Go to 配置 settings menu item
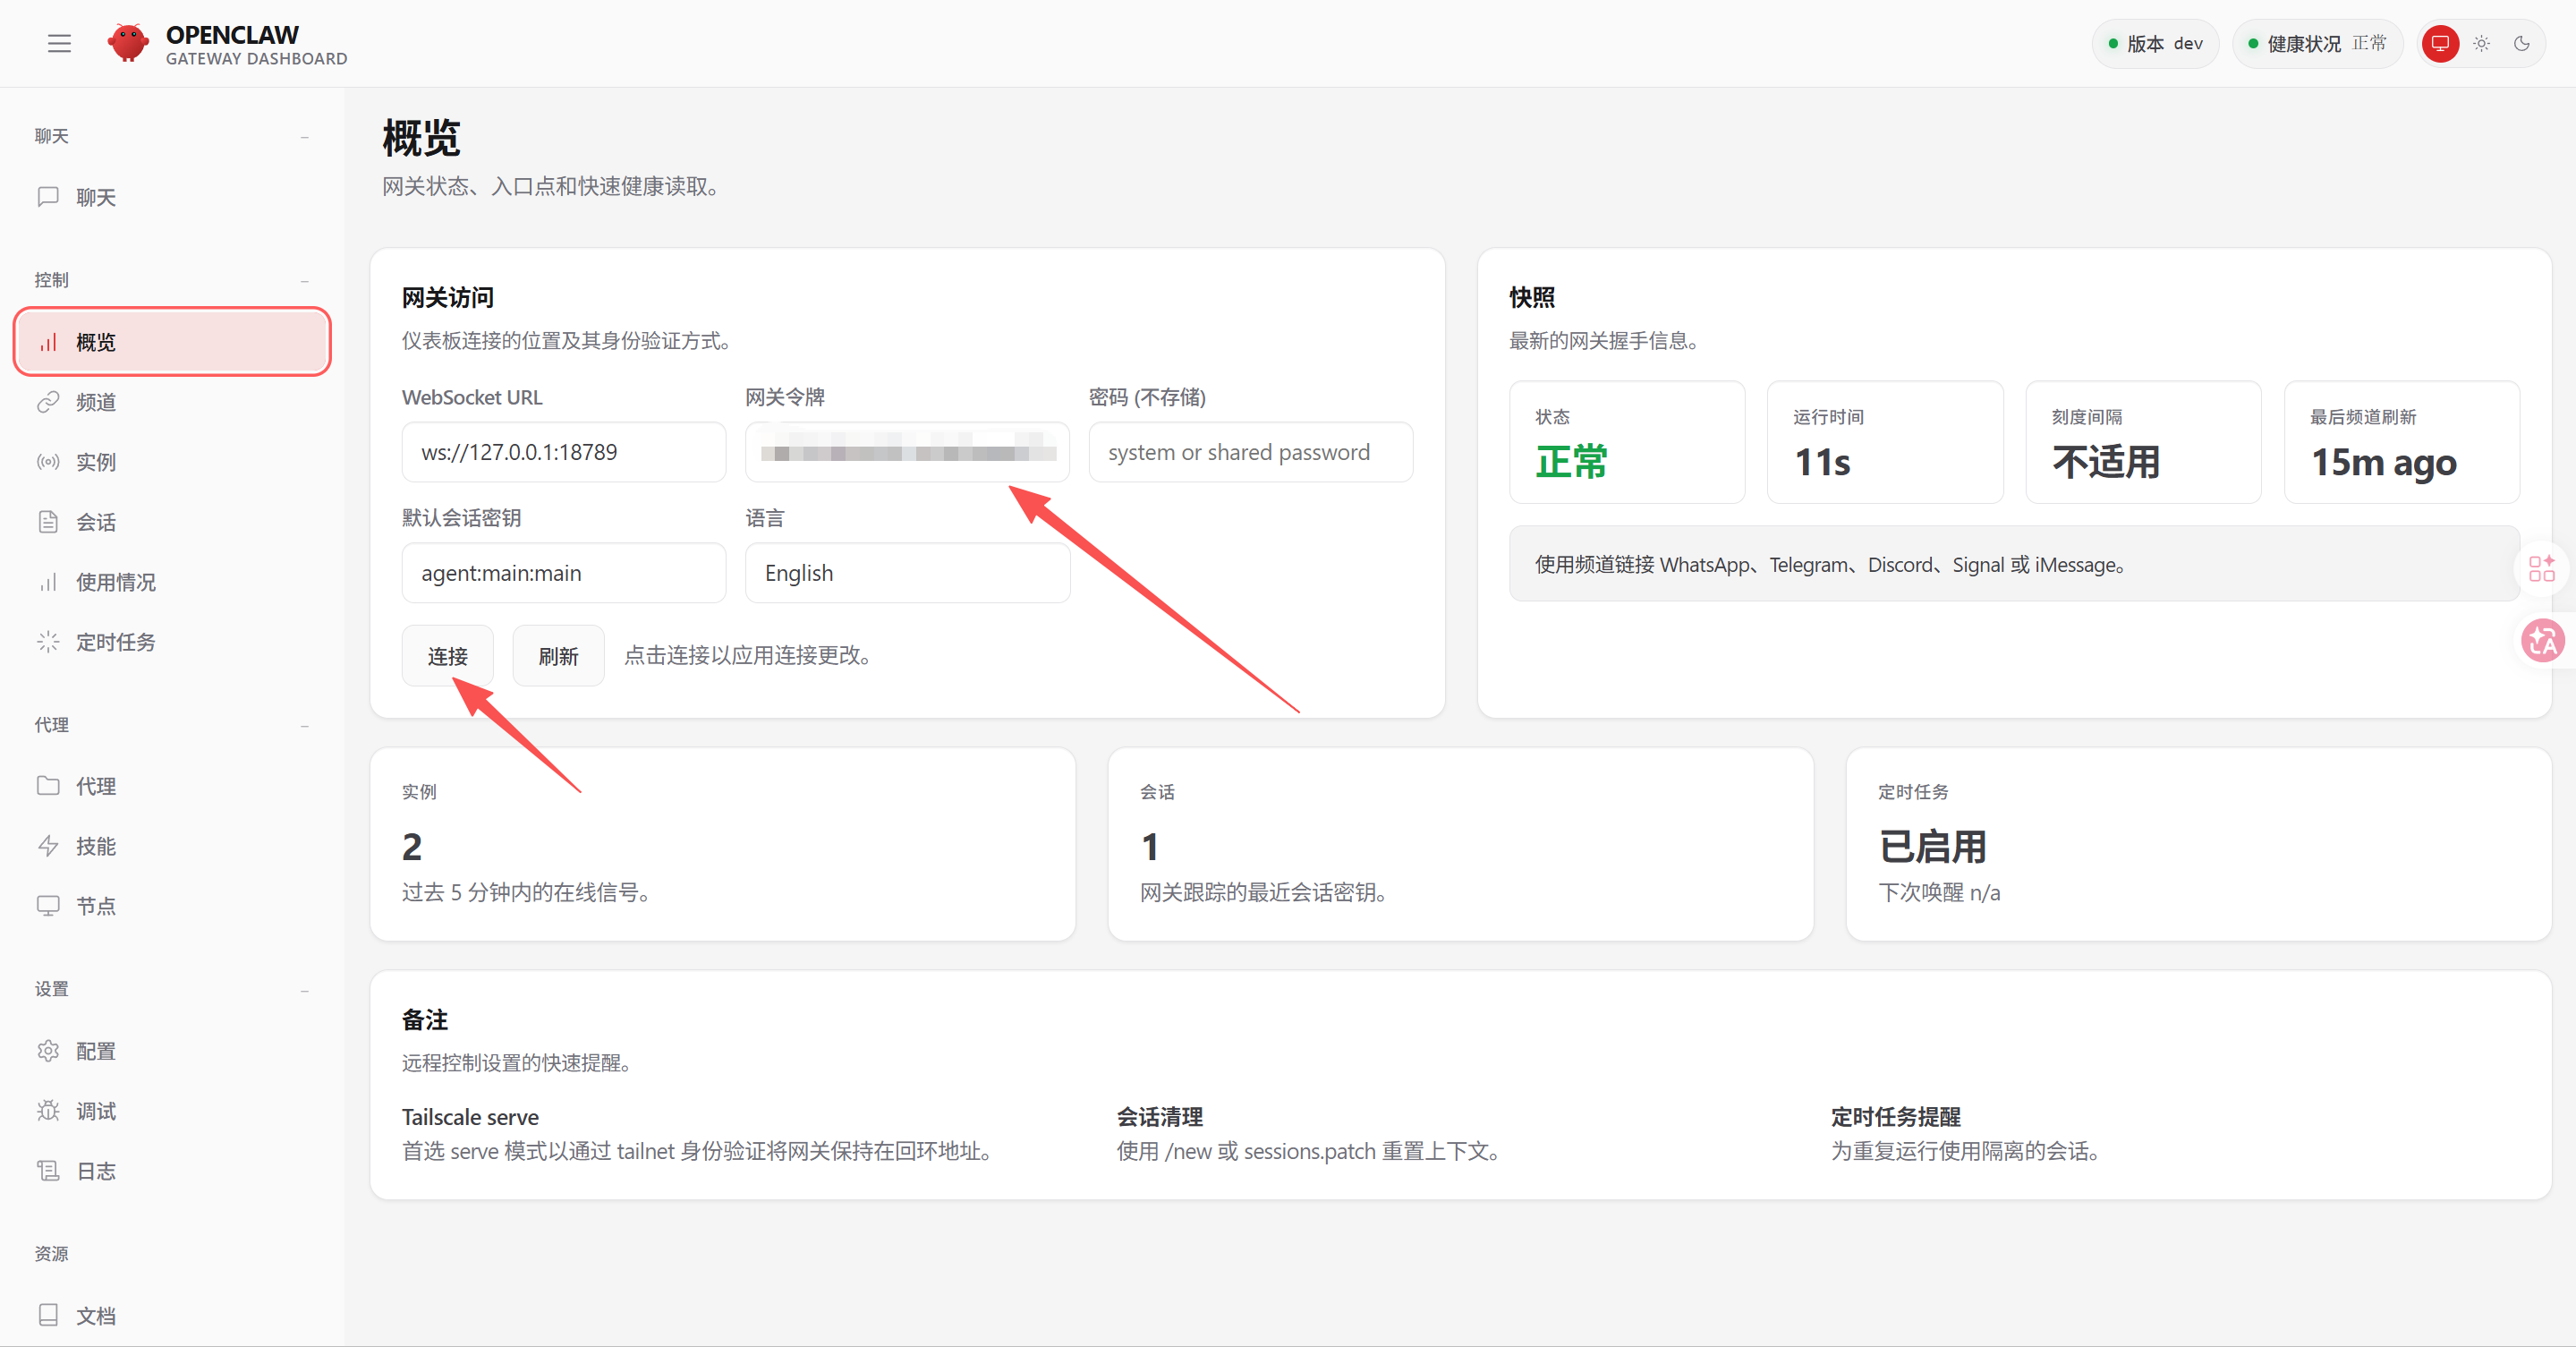Image resolution: width=2576 pixels, height=1347 pixels. [96, 1051]
